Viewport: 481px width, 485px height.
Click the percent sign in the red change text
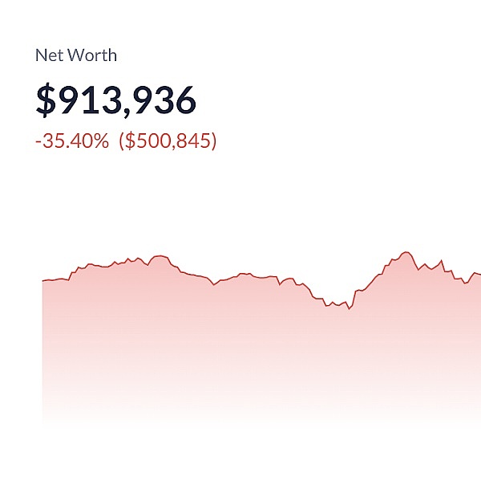[101, 141]
